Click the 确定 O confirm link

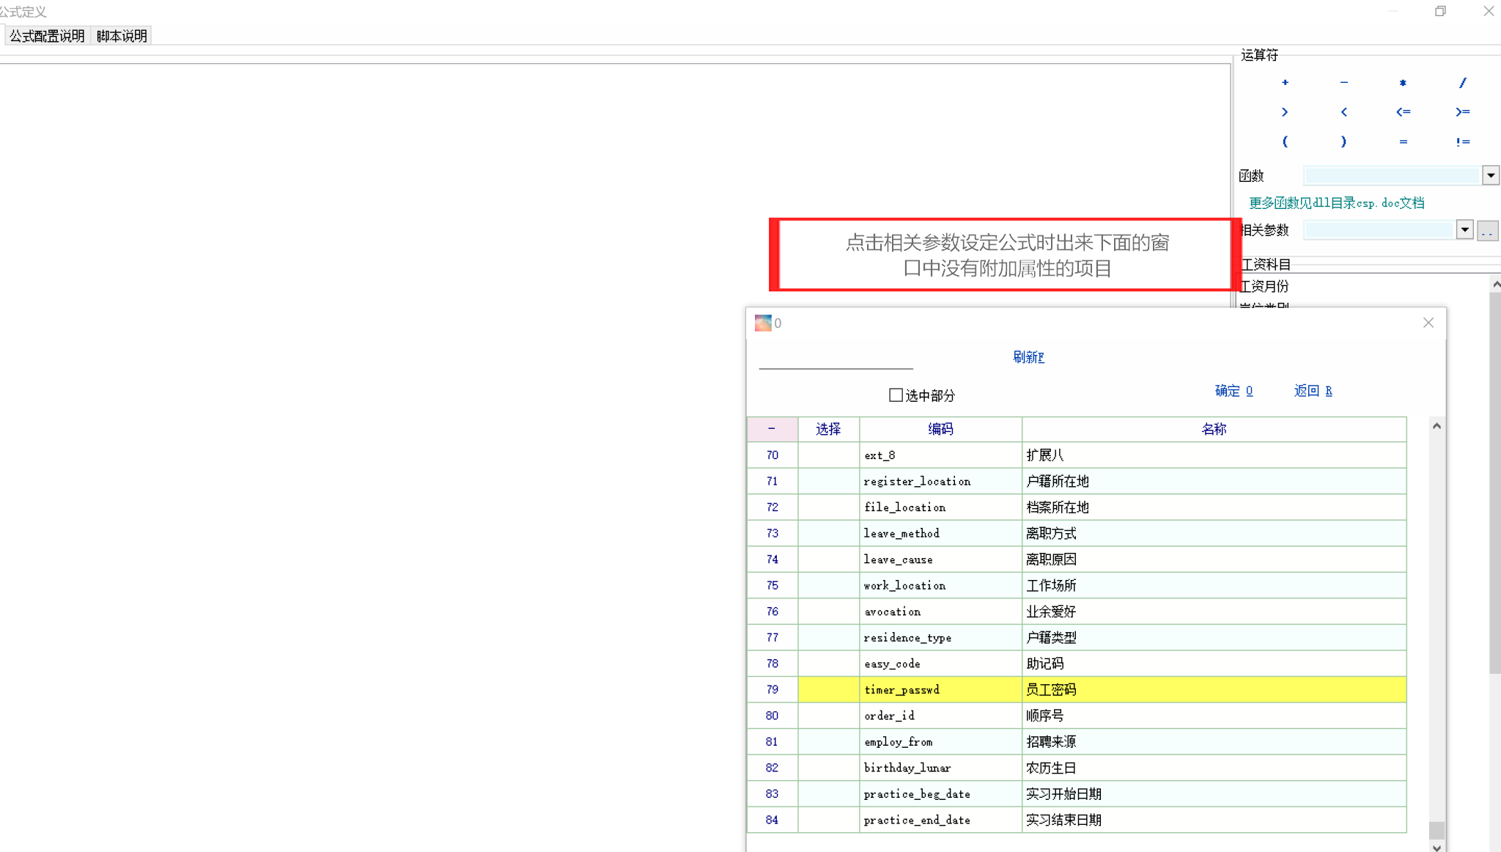1233,391
